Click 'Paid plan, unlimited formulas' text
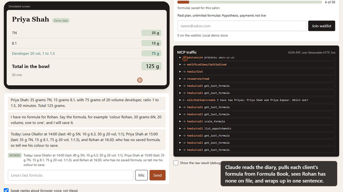 tap(222, 16)
